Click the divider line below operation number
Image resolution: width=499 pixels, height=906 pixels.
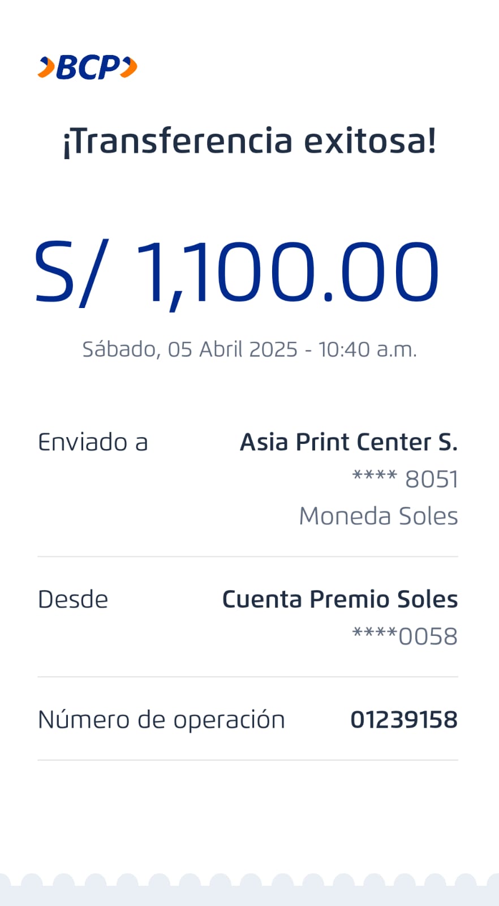click(x=248, y=760)
